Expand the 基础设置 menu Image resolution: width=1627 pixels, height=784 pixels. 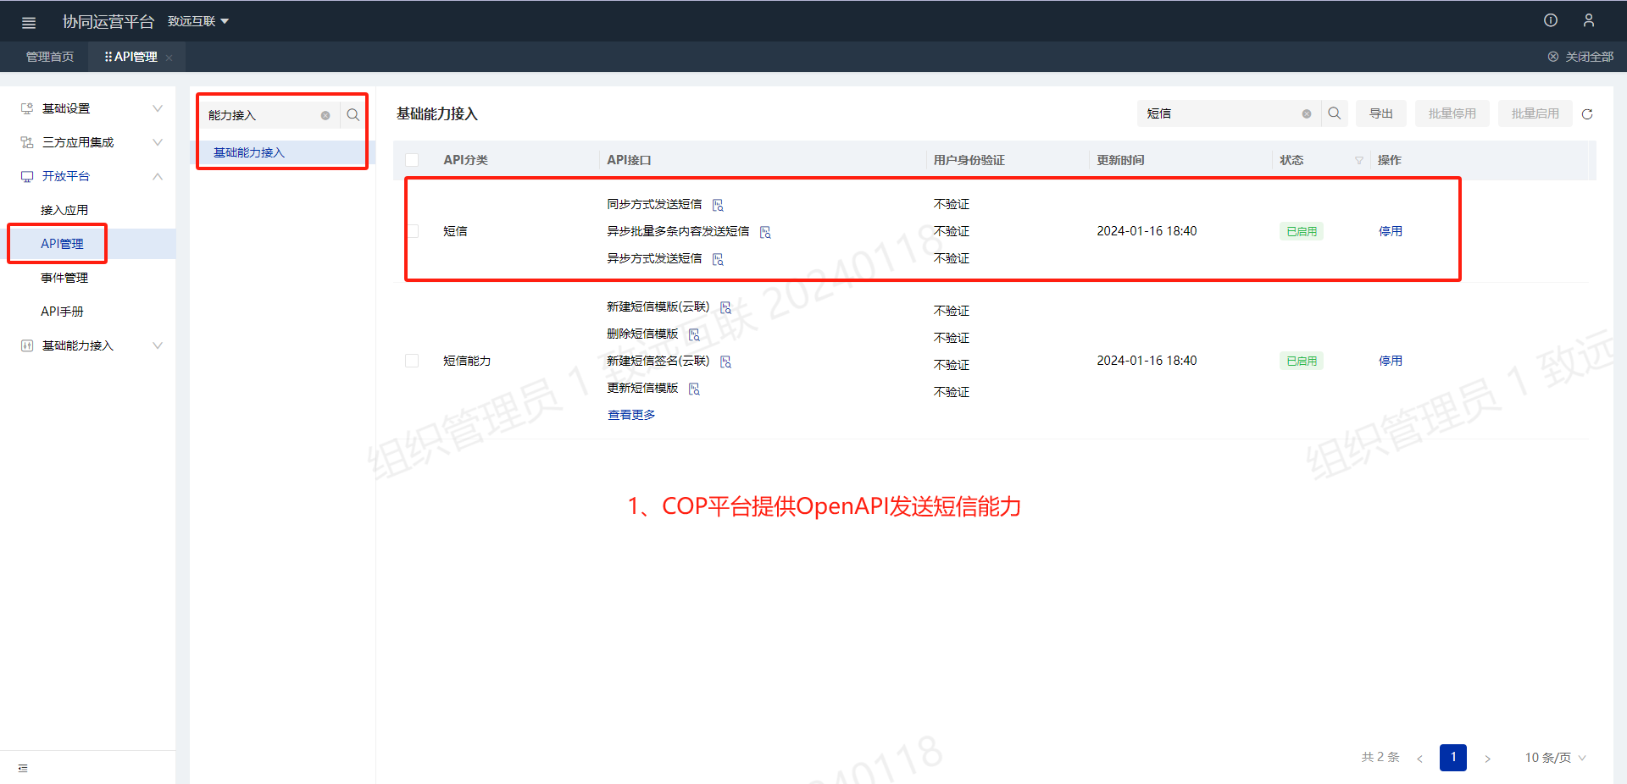(x=88, y=108)
